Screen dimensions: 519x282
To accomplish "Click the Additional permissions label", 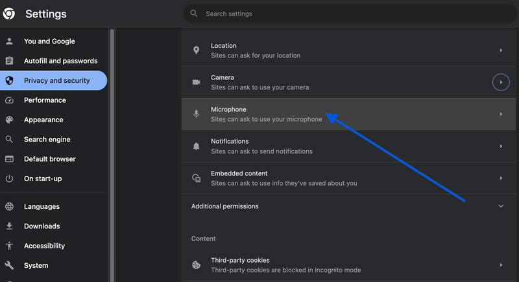I will click(x=224, y=206).
